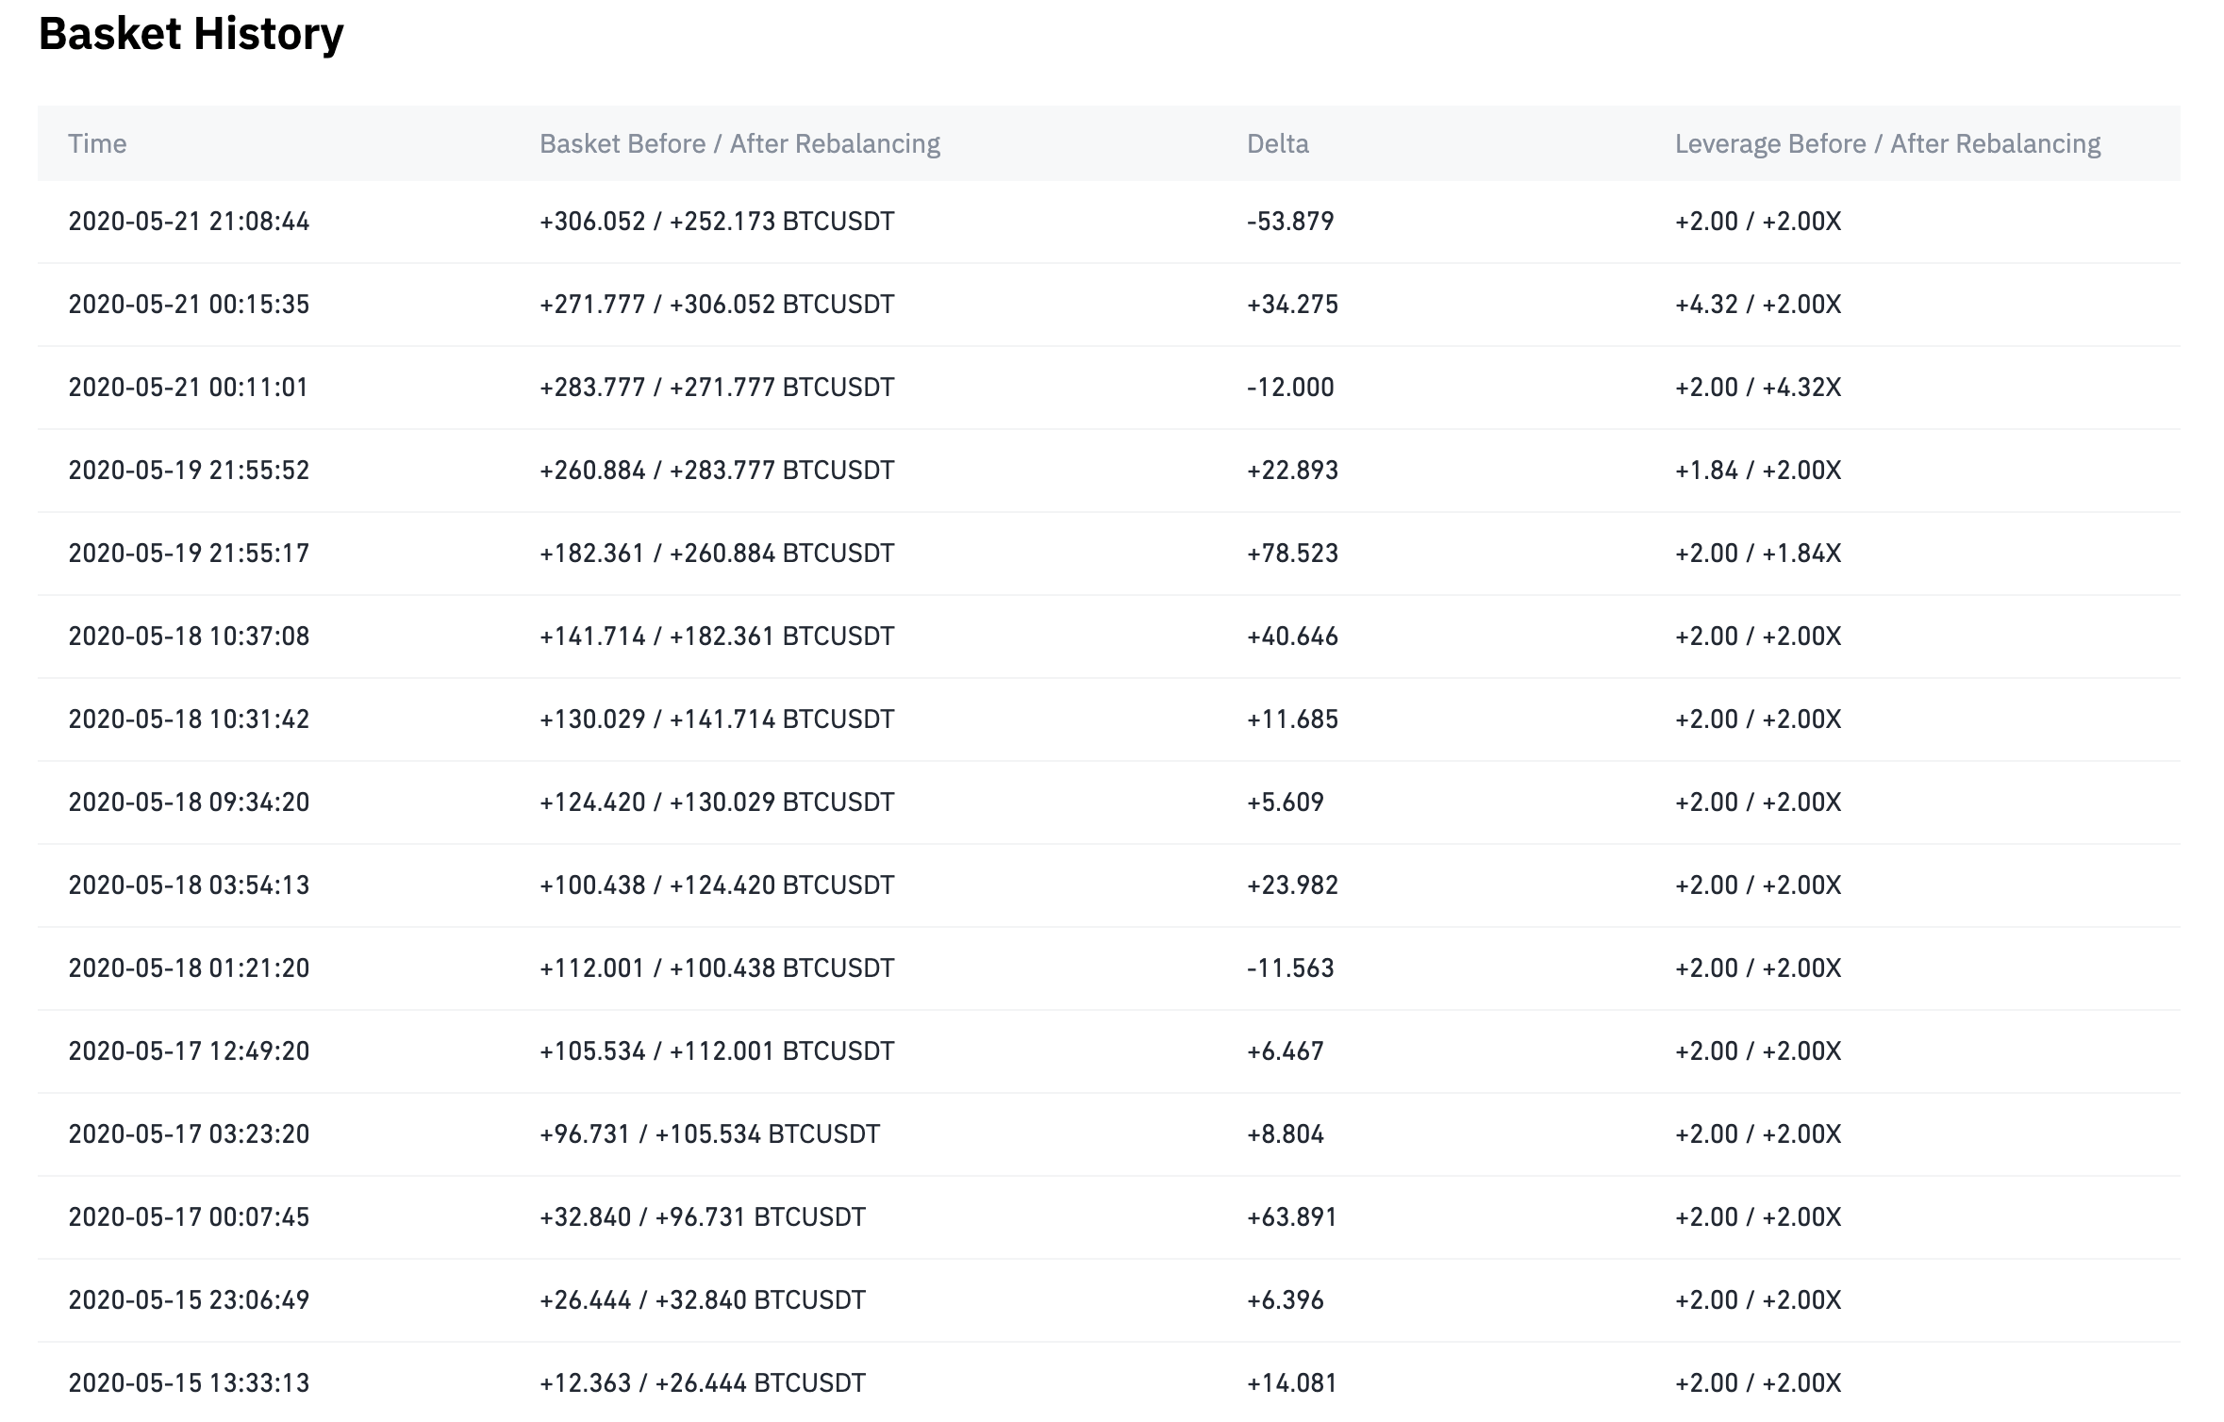Screen dimensions: 2224x1422
Task: Select the timestamp 2020-05-21 00:11:01
Action: point(189,388)
